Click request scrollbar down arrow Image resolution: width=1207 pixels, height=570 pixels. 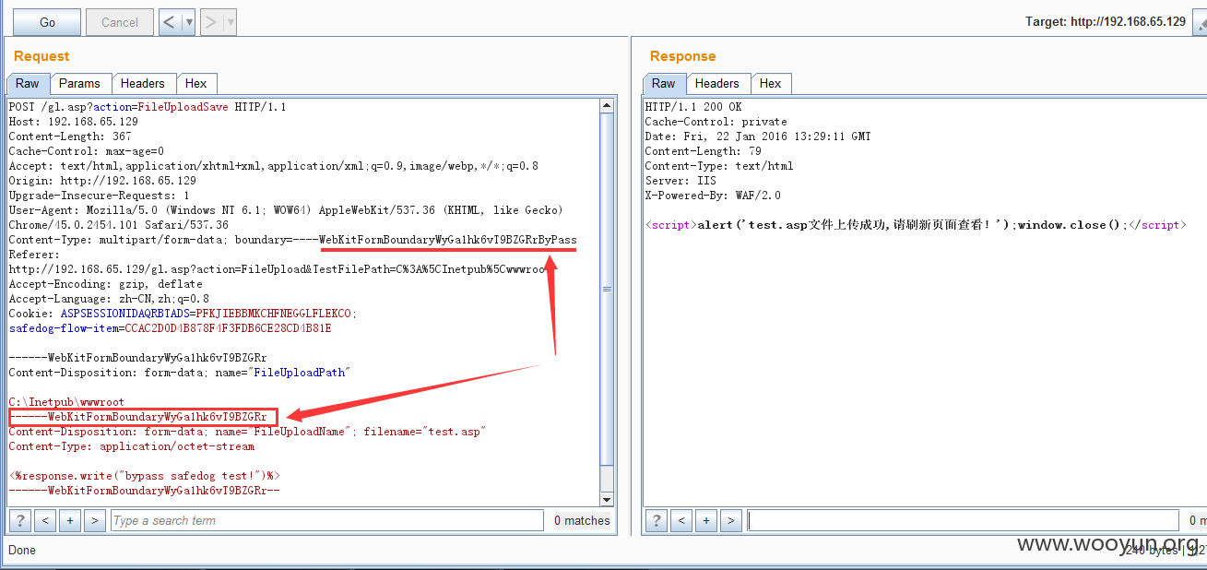point(607,499)
